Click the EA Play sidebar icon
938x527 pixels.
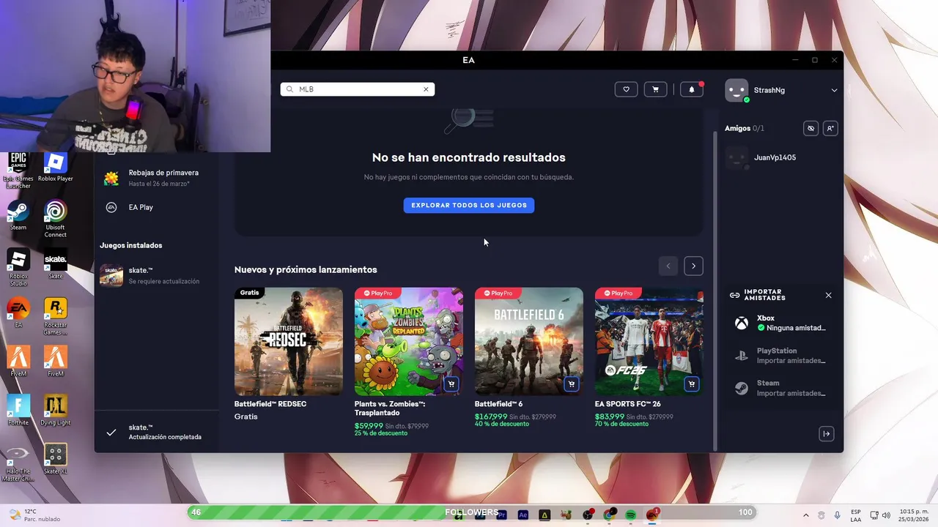coord(111,207)
